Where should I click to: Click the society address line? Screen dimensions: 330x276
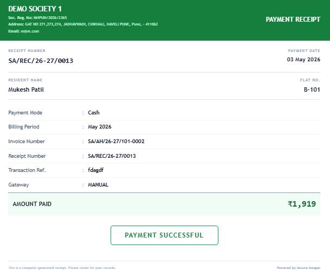pos(83,24)
